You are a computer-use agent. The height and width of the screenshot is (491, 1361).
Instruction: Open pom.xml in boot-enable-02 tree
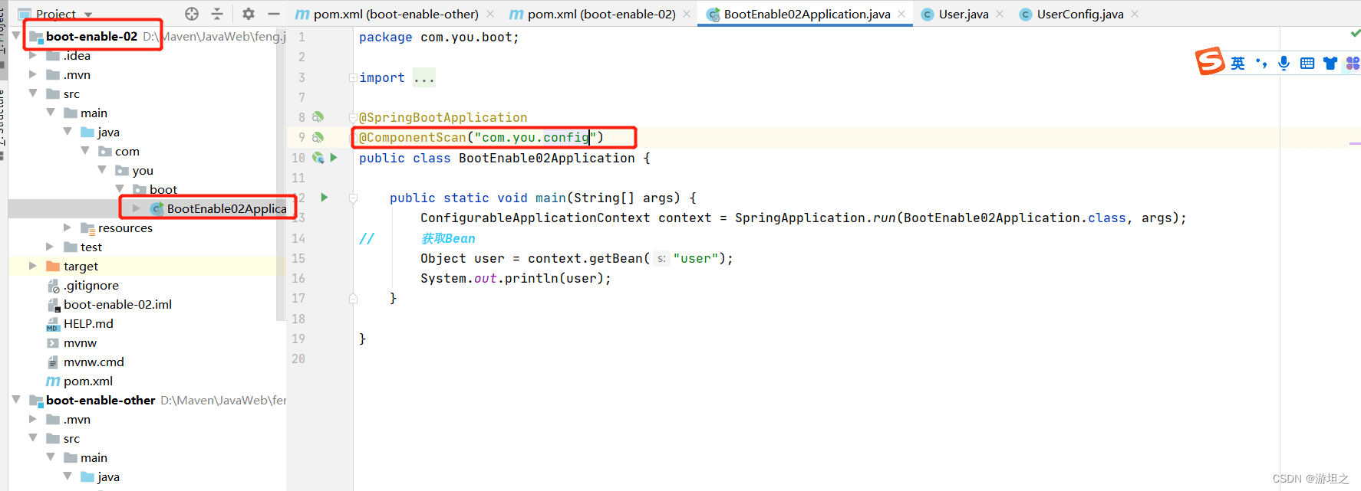(80, 381)
